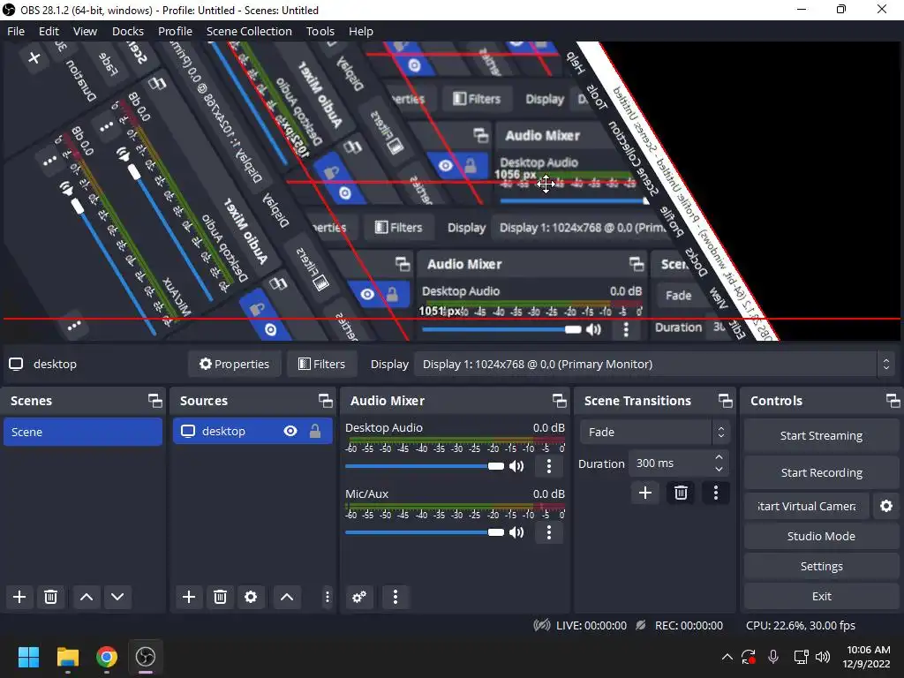
Task: Click the preview canvas
Action: [x=452, y=191]
